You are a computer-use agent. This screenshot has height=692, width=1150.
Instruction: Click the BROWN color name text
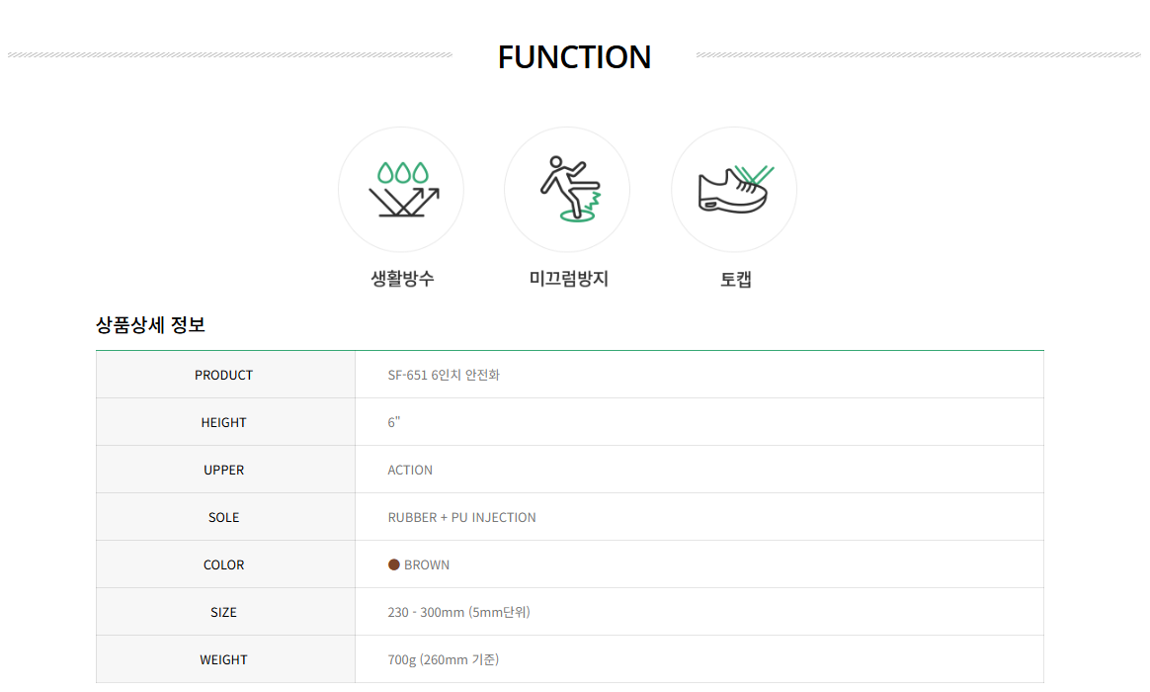point(427,565)
